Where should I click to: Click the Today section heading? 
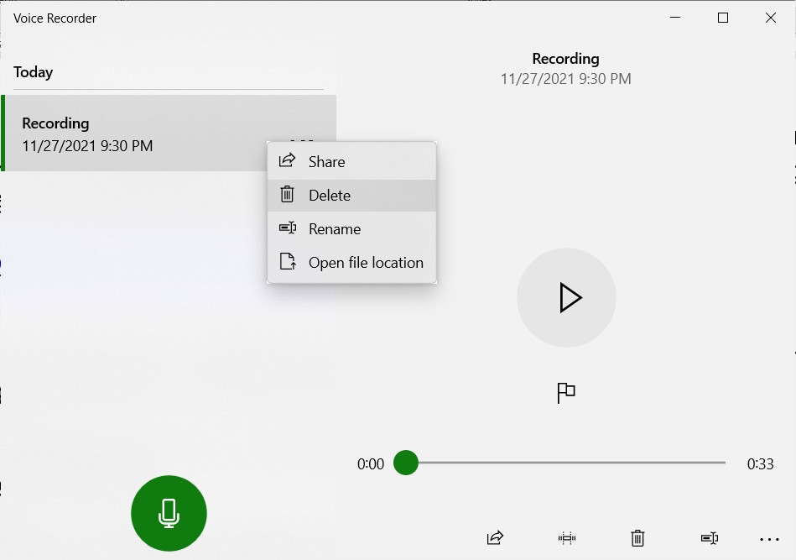click(33, 72)
